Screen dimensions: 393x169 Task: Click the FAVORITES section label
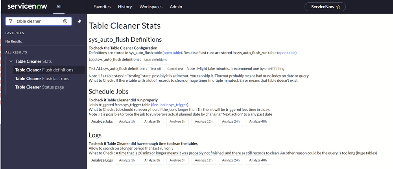pyautogui.click(x=15, y=33)
